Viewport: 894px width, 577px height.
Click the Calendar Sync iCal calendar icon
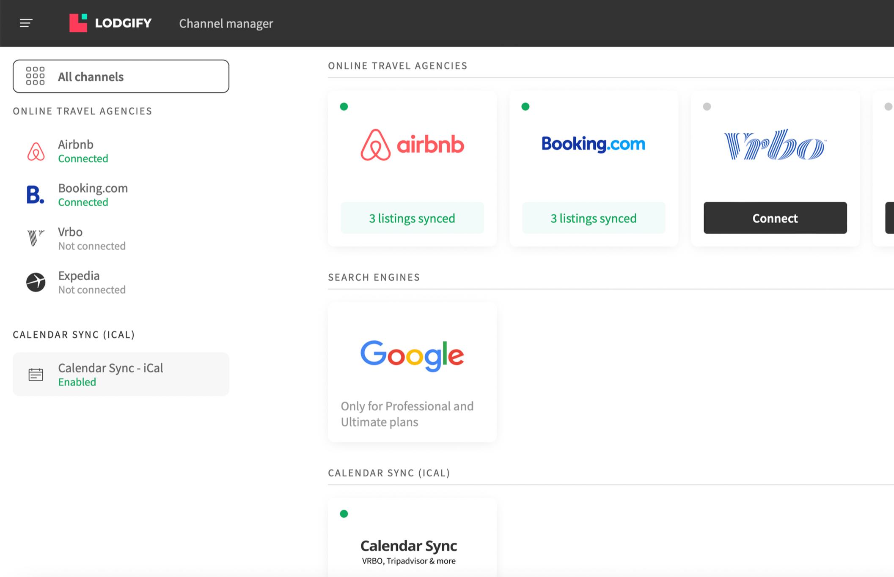point(36,375)
